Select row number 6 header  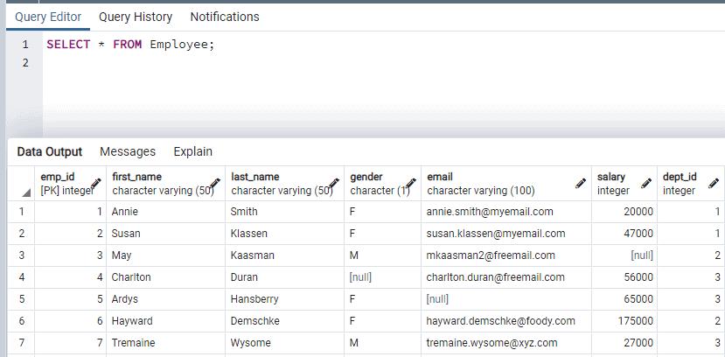pyautogui.click(x=21, y=321)
